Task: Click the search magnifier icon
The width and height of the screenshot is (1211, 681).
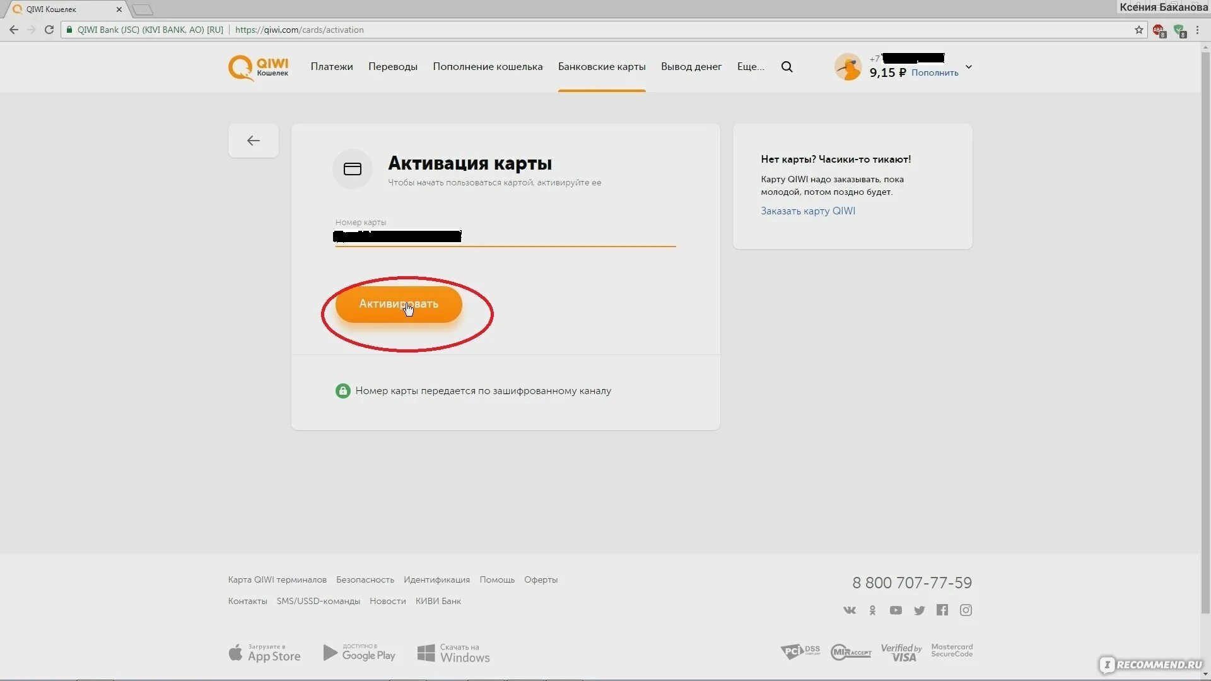Action: coord(786,66)
